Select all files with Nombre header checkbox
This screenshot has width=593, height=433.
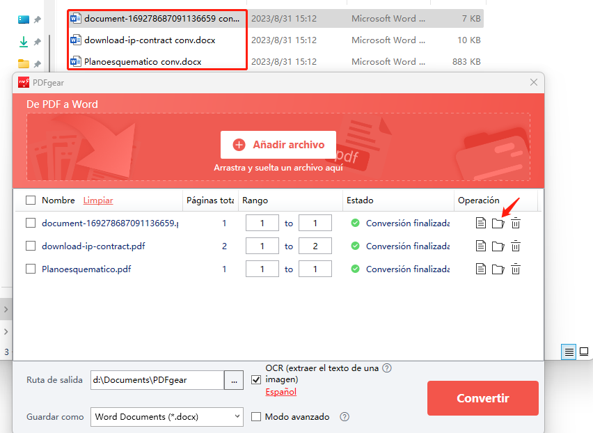31,200
